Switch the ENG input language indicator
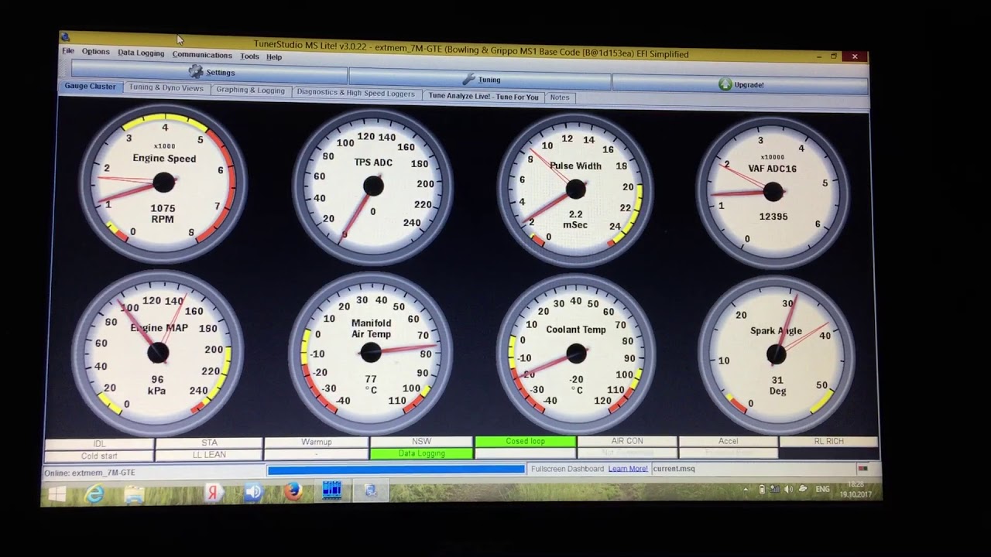This screenshot has width=991, height=557. coord(823,489)
